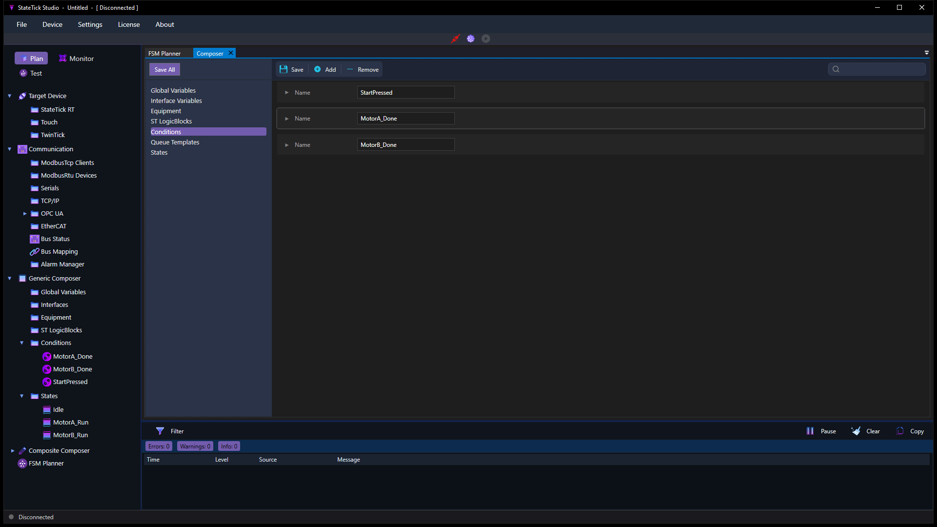Select the Idle state in tree
Image resolution: width=937 pixels, height=527 pixels.
[x=53, y=410]
